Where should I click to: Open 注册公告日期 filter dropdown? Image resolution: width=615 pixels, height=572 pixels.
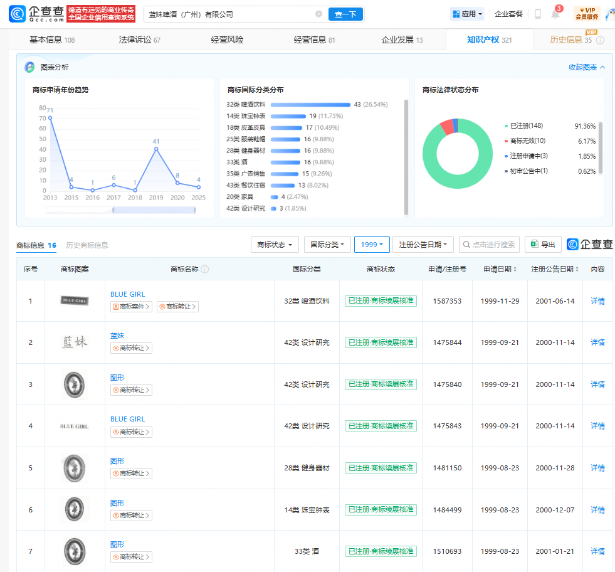[x=423, y=245]
